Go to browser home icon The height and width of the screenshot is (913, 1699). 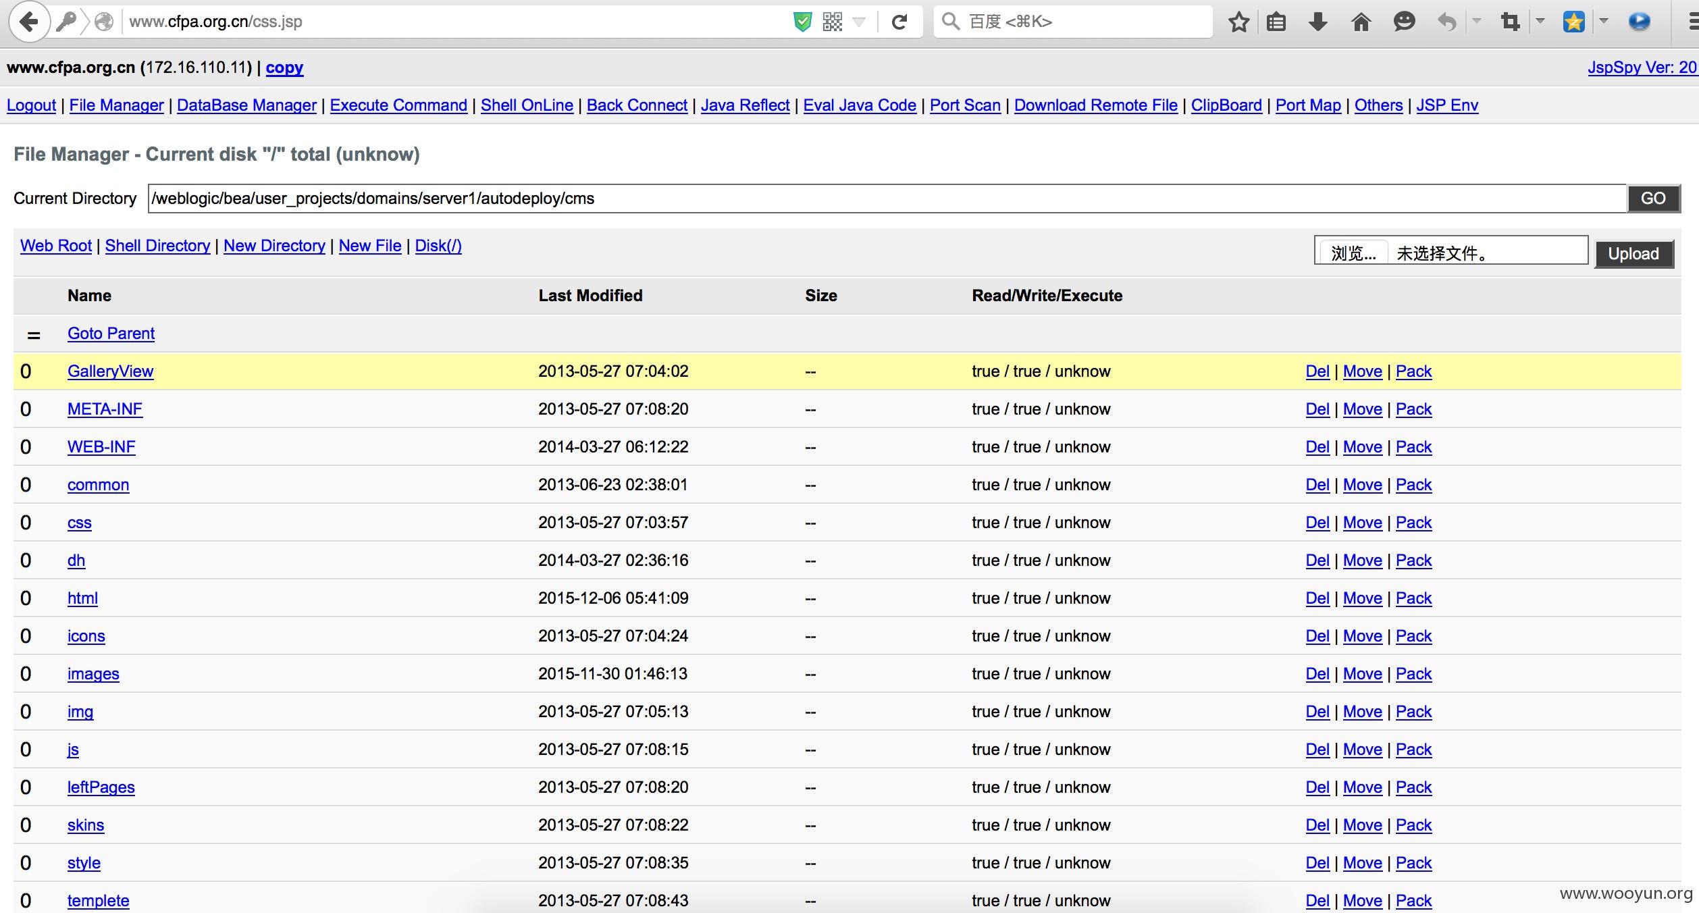(1361, 22)
